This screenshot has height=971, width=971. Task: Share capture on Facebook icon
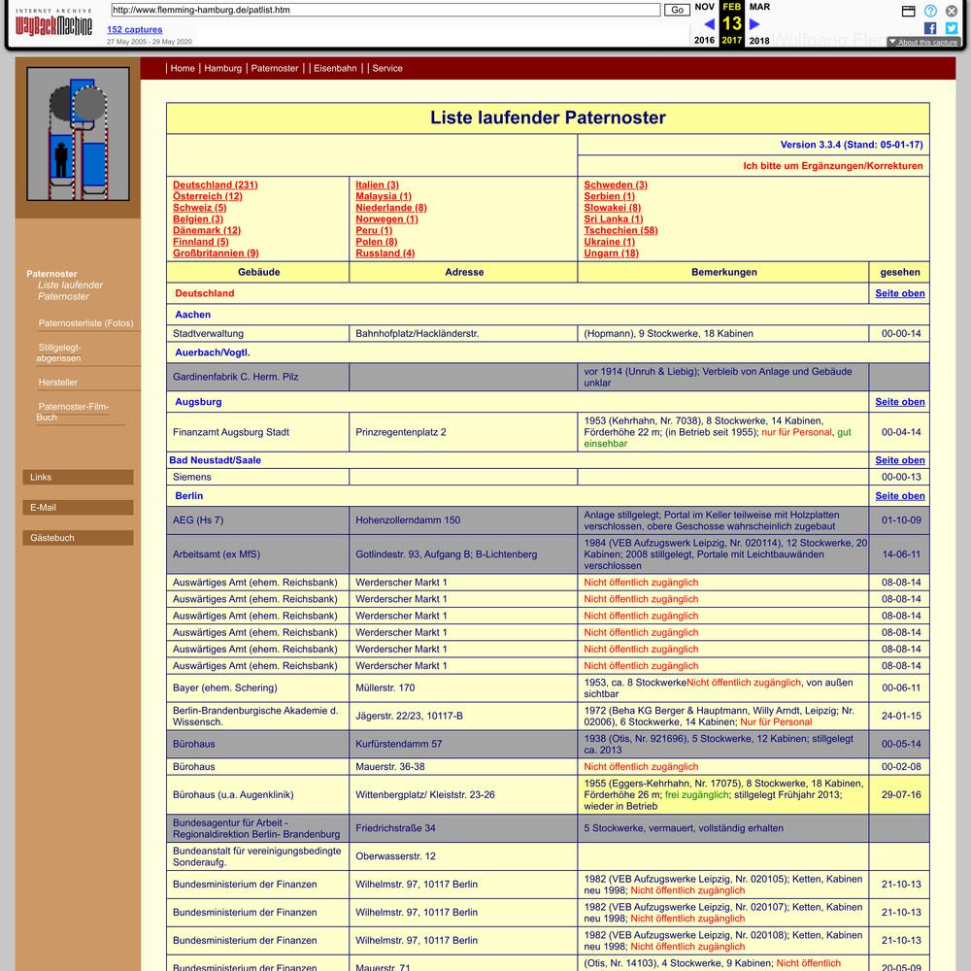pos(930,28)
